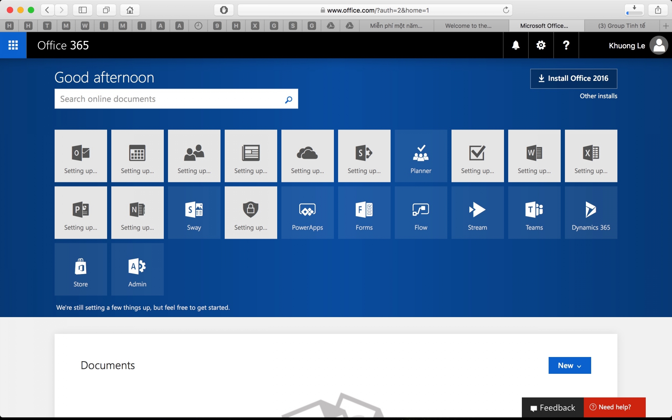Open the SharePoint tile
The width and height of the screenshot is (672, 420).
[x=364, y=156]
